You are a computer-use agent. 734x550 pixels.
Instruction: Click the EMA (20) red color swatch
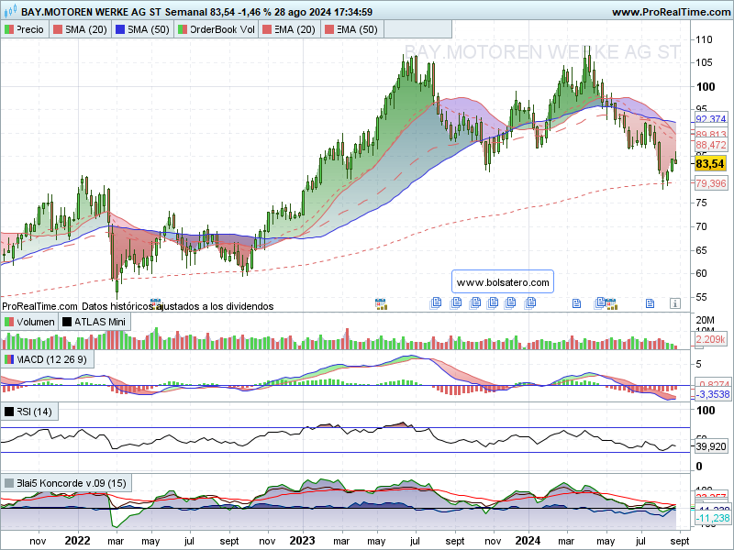(x=267, y=29)
